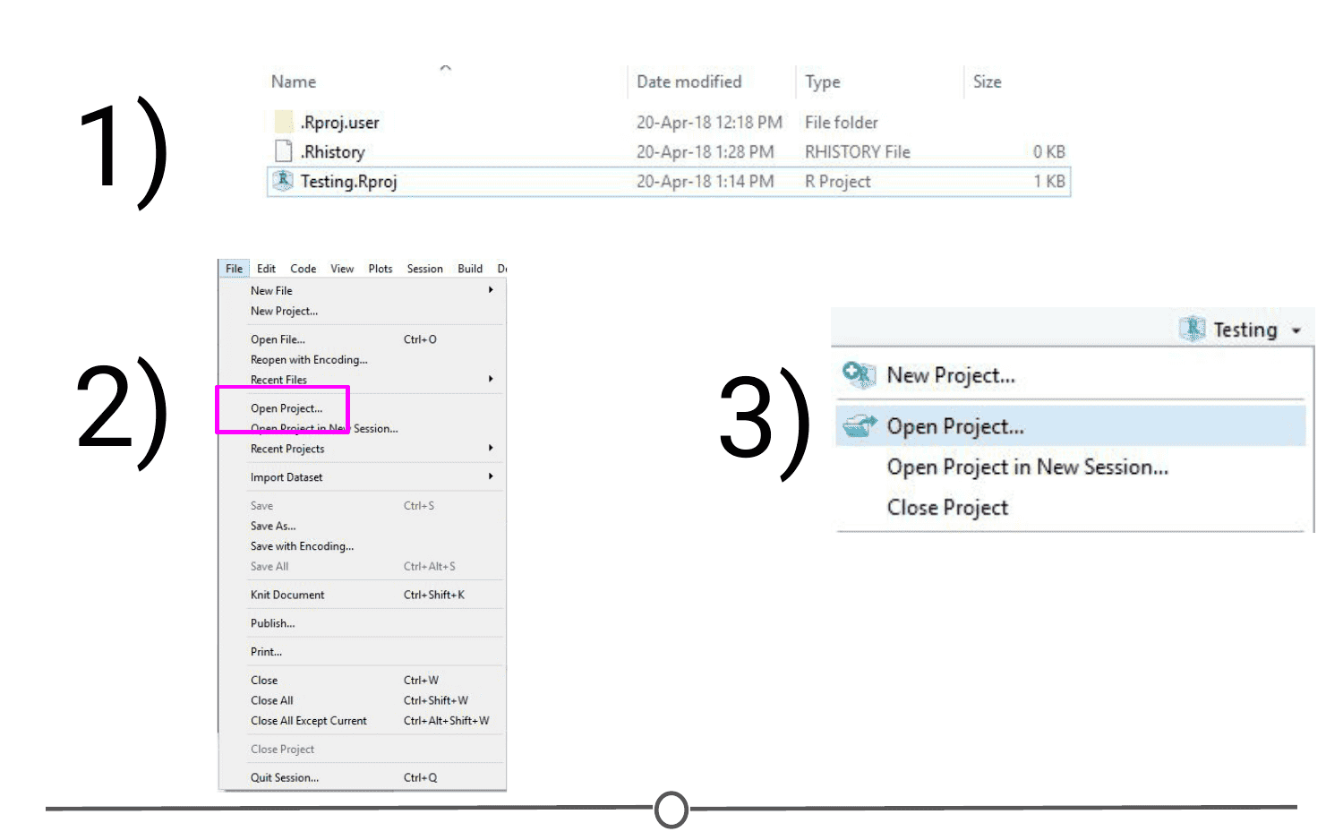Image resolution: width=1343 pixels, height=840 pixels.
Task: Click the R Project icon beside Testing.Rproj
Action: [x=283, y=181]
